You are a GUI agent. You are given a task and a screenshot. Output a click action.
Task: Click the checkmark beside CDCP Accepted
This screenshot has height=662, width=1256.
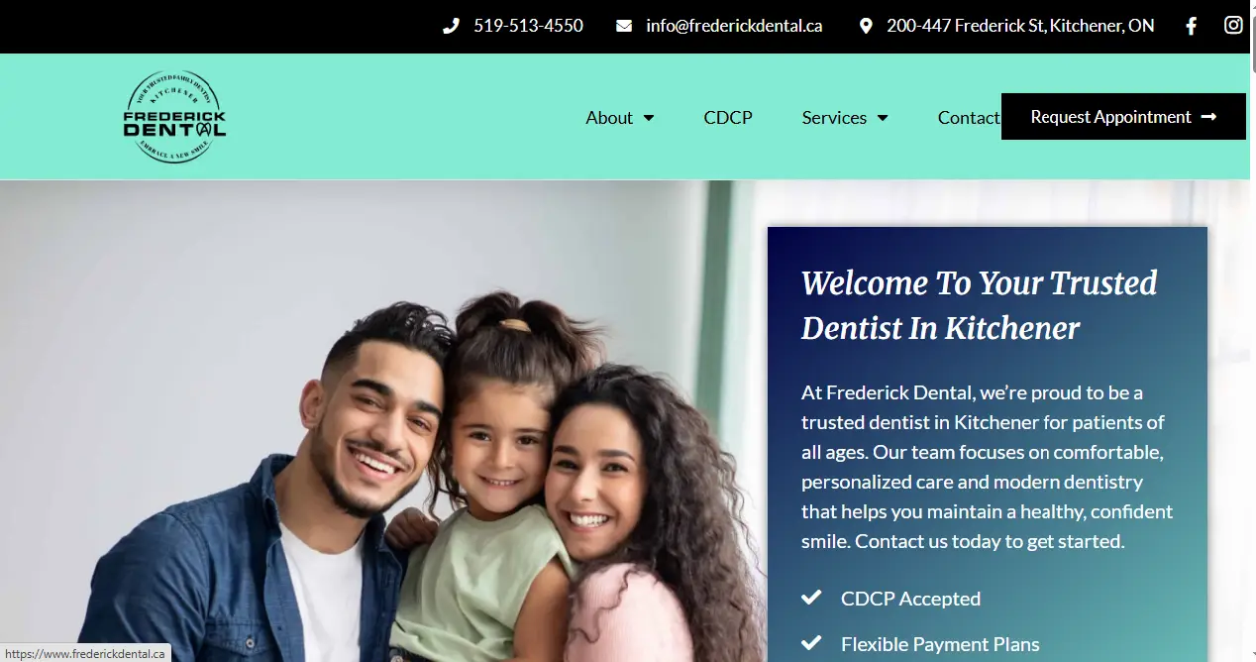pos(811,598)
